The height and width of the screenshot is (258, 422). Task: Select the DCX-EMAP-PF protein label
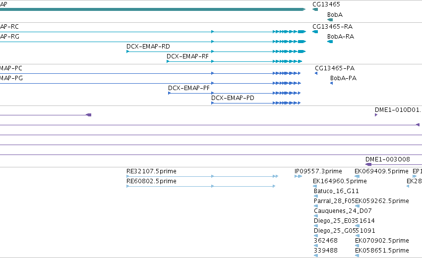pos(188,88)
